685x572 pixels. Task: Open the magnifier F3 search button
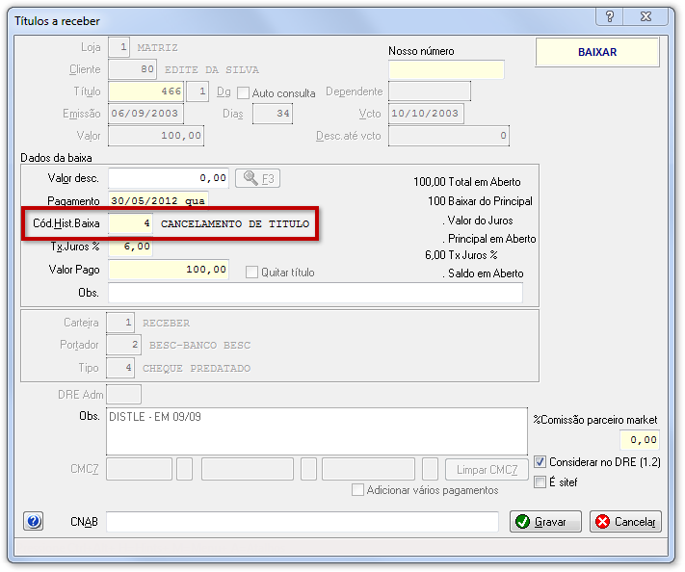coord(258,178)
